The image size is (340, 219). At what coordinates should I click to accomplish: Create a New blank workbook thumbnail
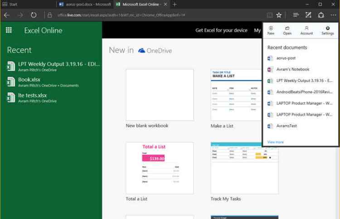point(160,95)
